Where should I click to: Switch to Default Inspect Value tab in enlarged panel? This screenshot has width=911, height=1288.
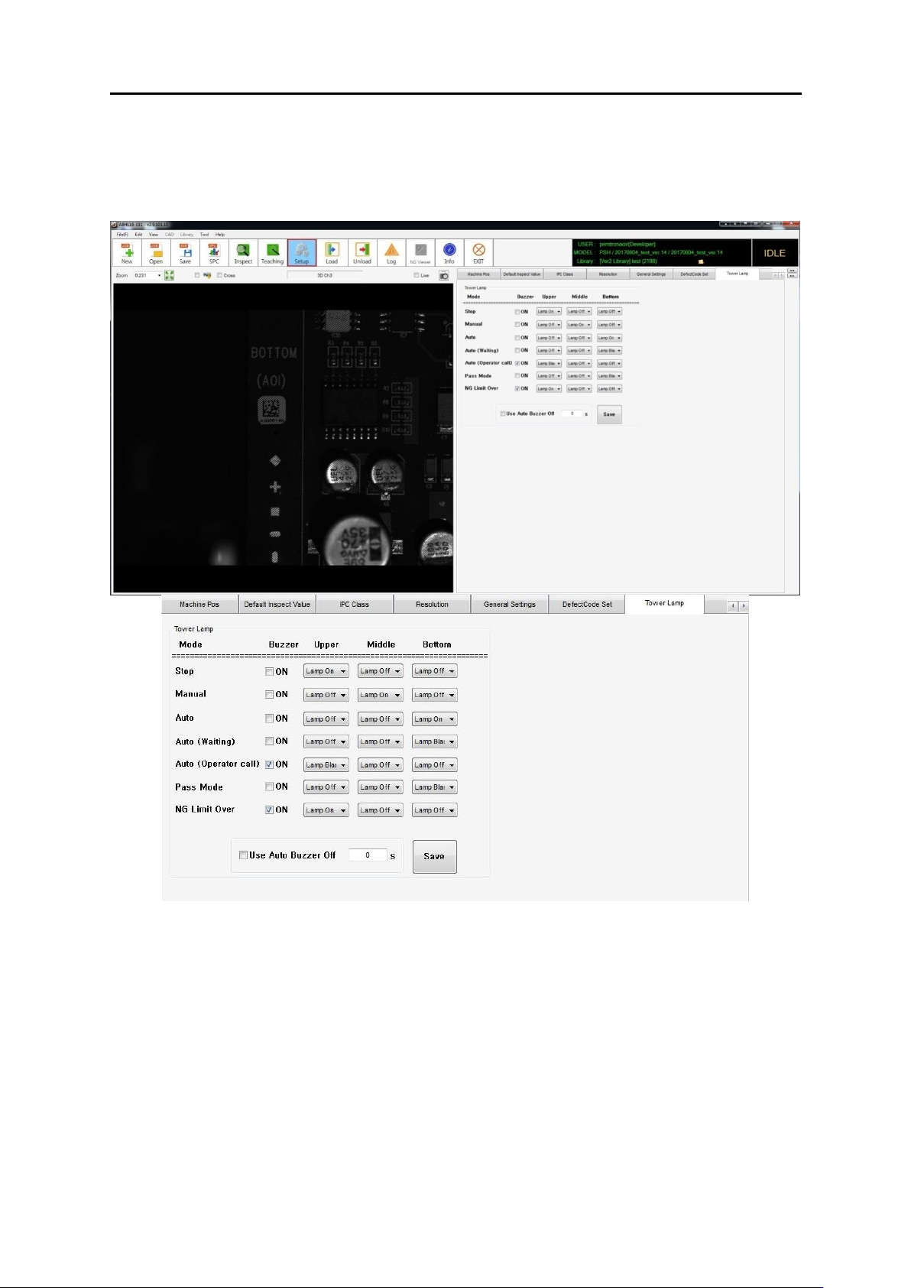click(x=277, y=605)
